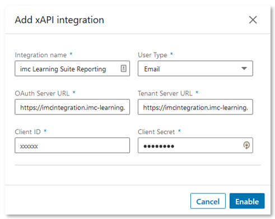Screen dimensions: 275x219
Task: Focus the Integration name input field
Action: (x=72, y=68)
